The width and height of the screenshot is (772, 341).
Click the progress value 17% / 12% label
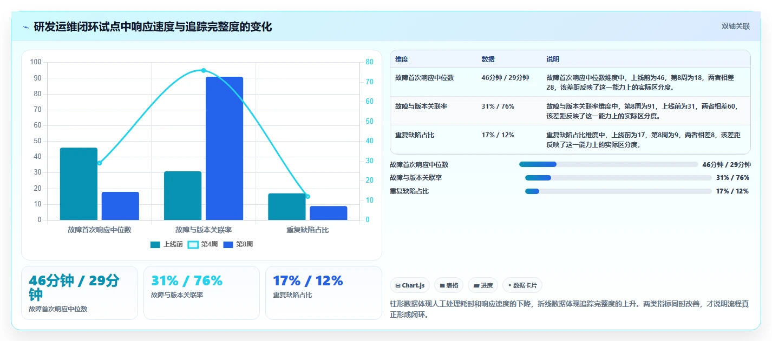tap(732, 191)
